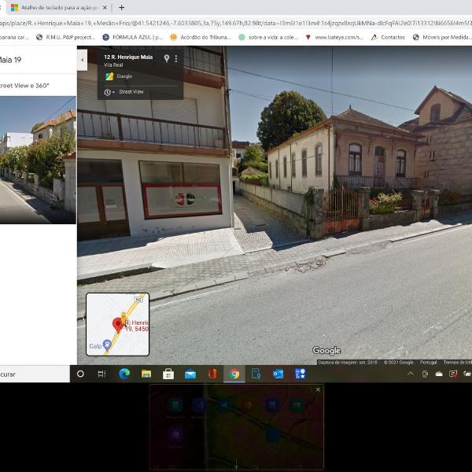Open the three-dot menu on the address card

[176, 59]
